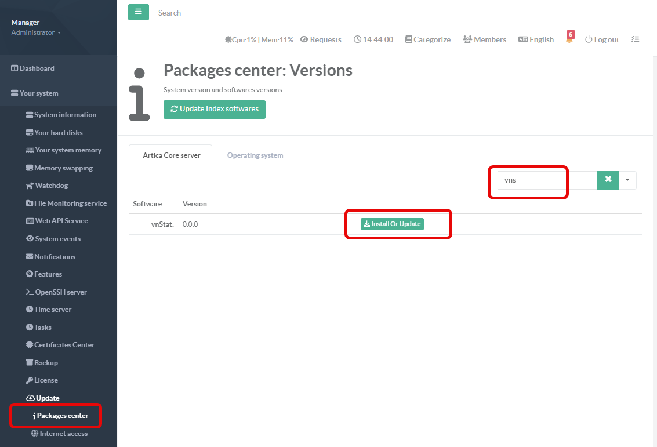
Task: Open the dropdown arrow next to search filter
Action: tap(627, 180)
